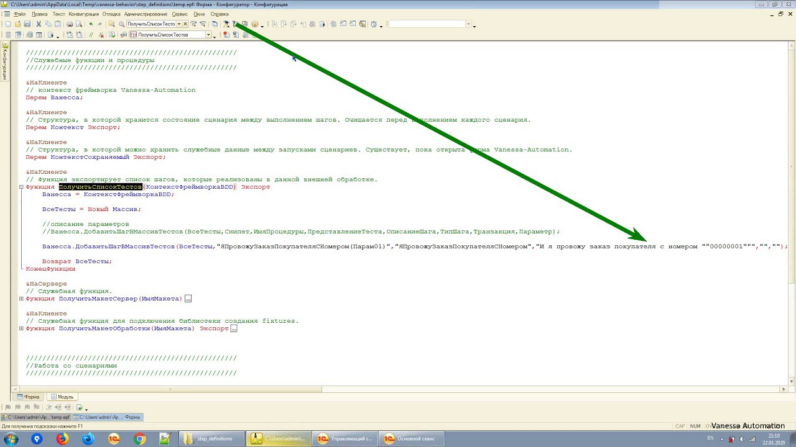Click the comment selection '//' icon
Screen dimensions: 796x447
(x=91, y=35)
